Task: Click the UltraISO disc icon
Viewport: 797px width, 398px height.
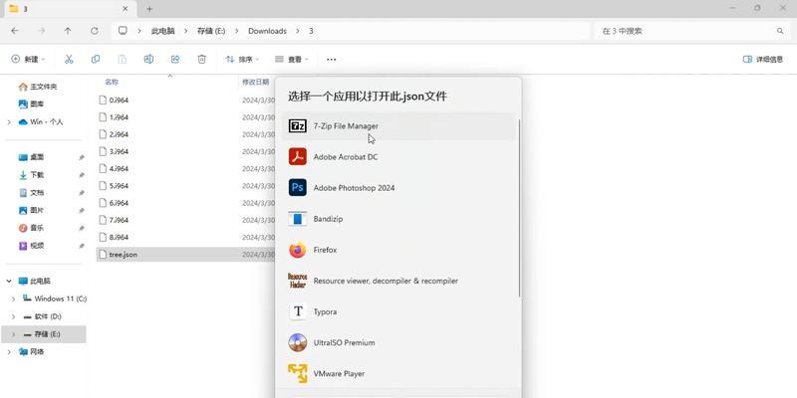Action: (x=297, y=342)
